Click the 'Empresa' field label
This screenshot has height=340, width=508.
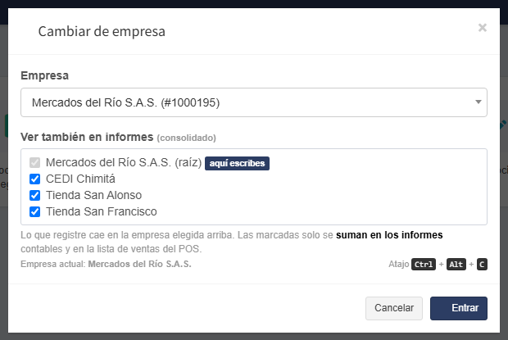click(45, 75)
